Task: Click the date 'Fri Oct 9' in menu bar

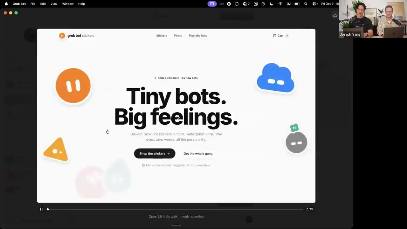Action: tap(327, 4)
